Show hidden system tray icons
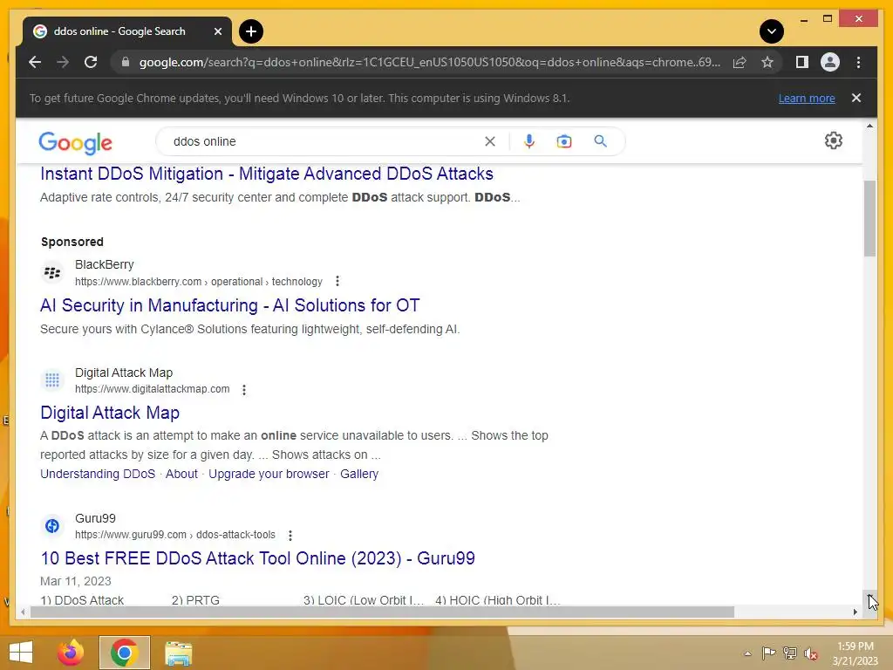 tap(747, 653)
